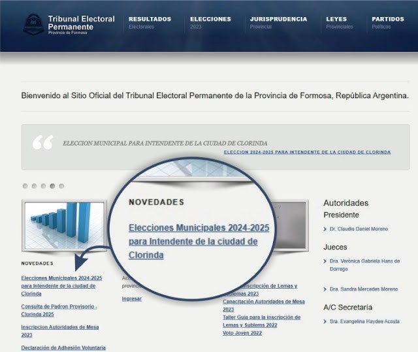
Task: Open the Resultados Electorales menu
Action: point(150,23)
